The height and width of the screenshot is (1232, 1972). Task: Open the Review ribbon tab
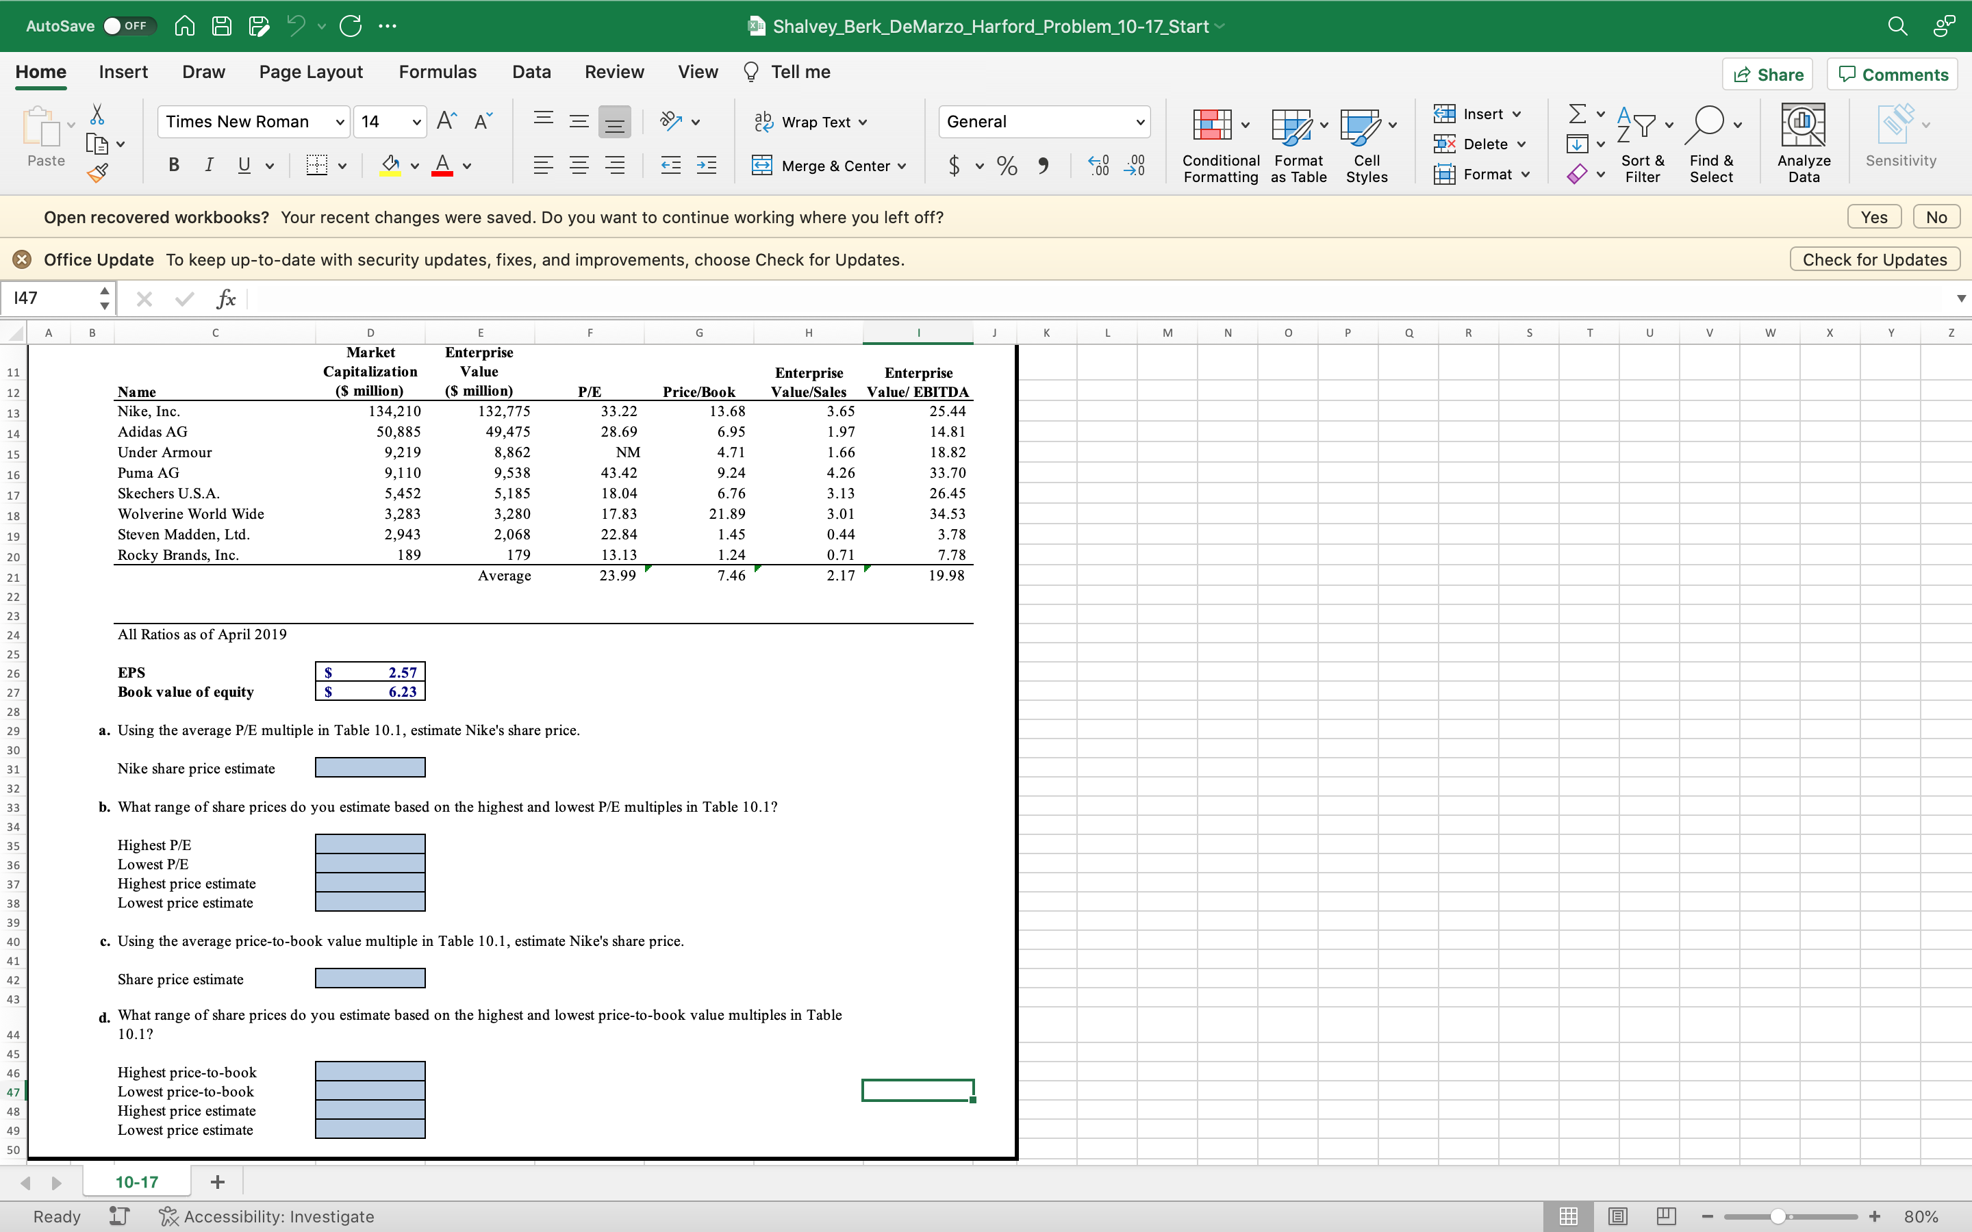pyautogui.click(x=614, y=72)
